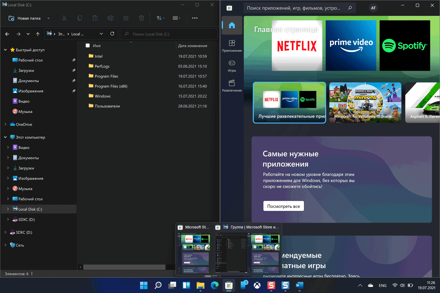Launch Microsoft Edge from the taskbar
This screenshot has width=440, height=293.
[215, 285]
